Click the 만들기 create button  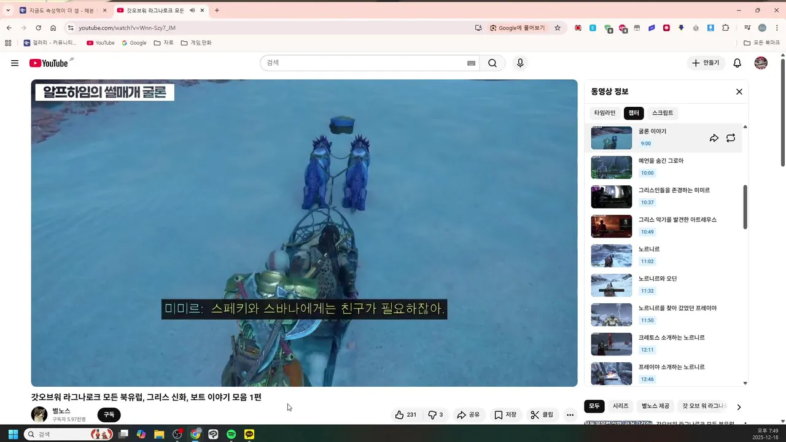706,63
